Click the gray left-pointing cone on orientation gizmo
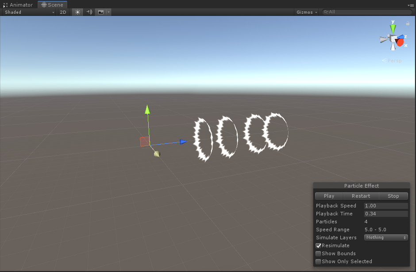 coord(384,40)
